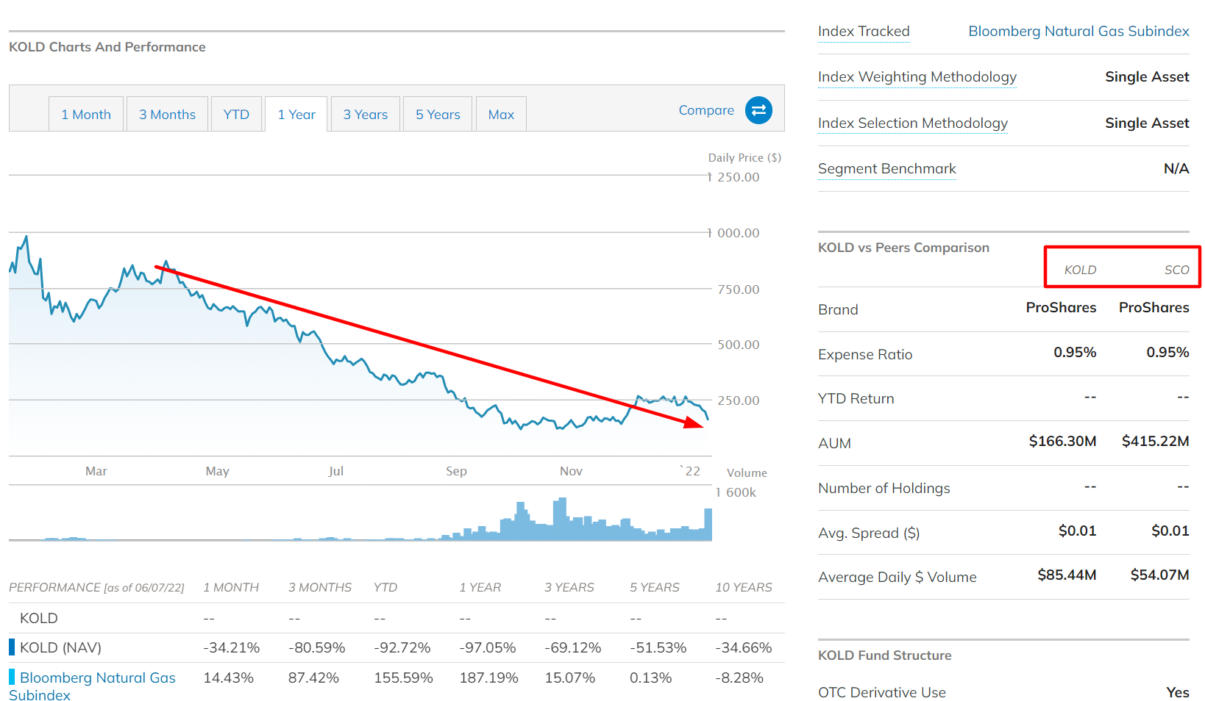Screen dimensions: 1205x701
Task: Click the $54.07M average daily volume value
Action: pos(1159,575)
